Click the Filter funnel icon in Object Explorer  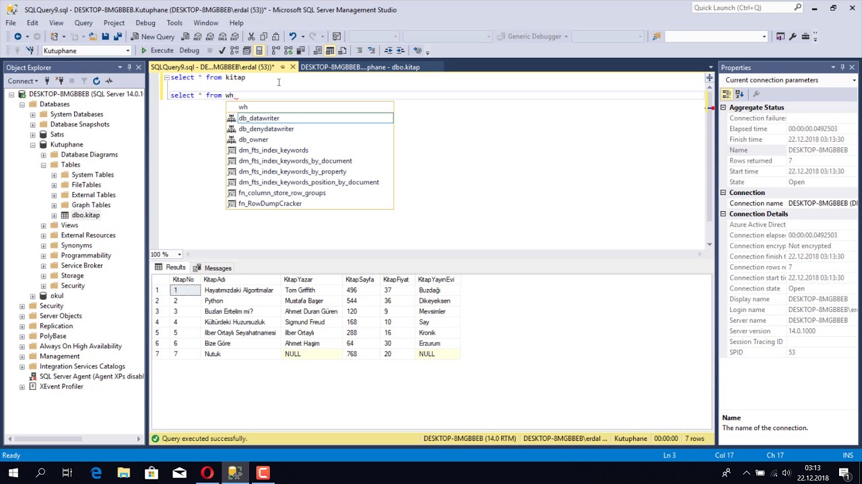click(x=84, y=81)
